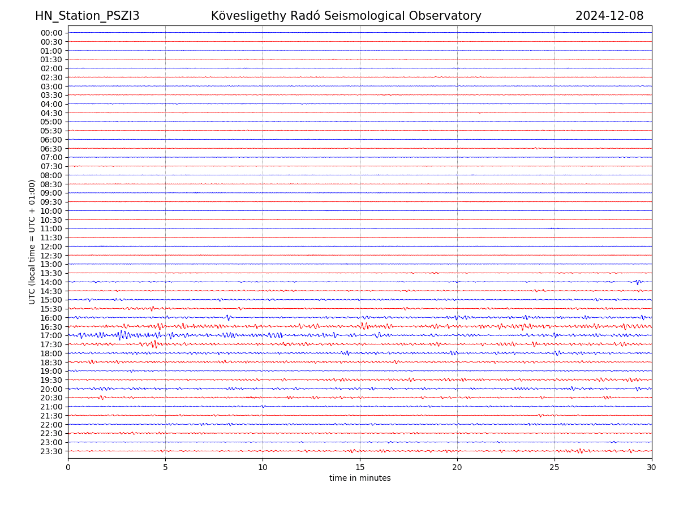This screenshot has height=509, width=679.
Task: Click the 17:00 time row label
Action: click(51, 335)
